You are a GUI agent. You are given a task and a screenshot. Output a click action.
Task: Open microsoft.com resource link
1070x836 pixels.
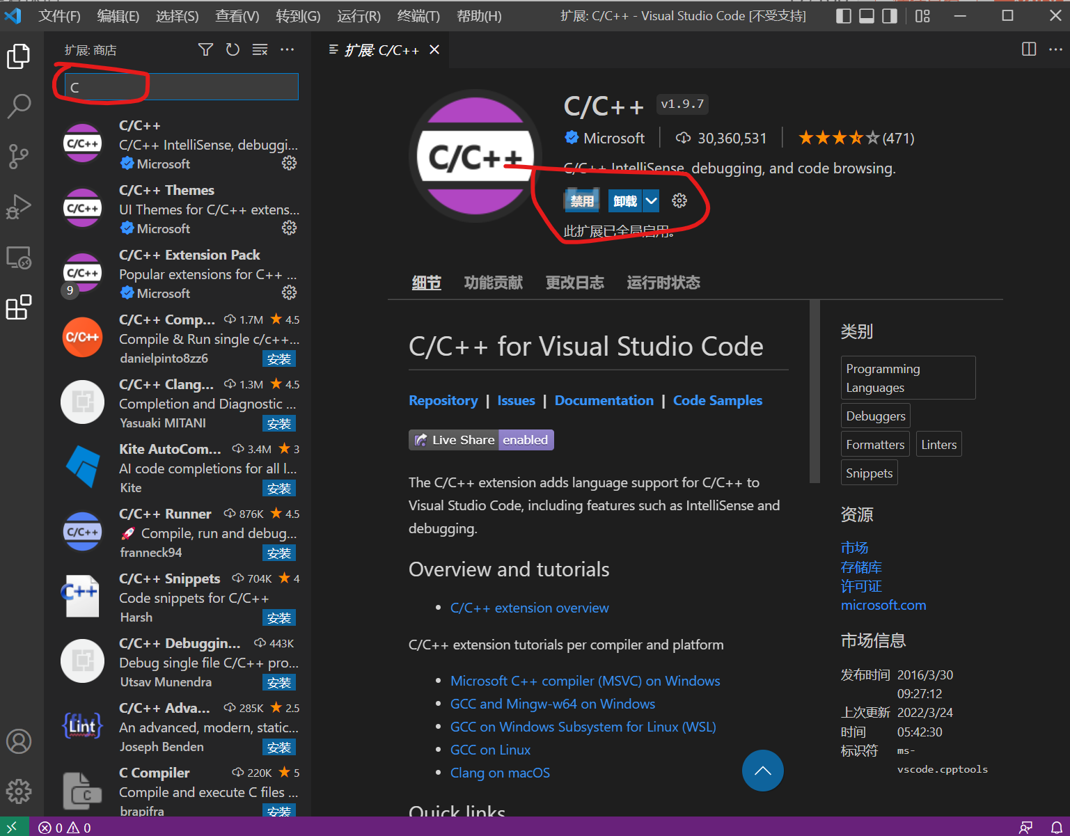883,605
